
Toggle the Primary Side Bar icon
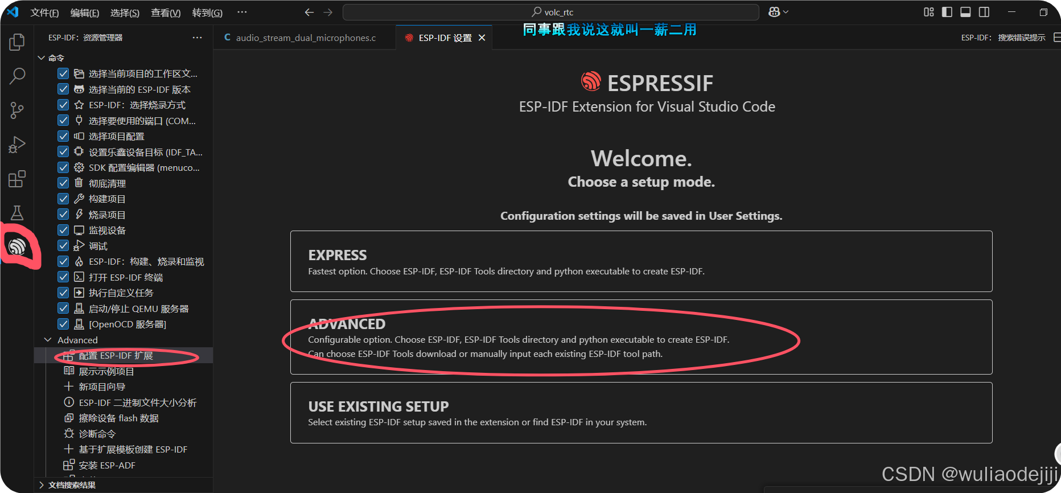point(947,12)
